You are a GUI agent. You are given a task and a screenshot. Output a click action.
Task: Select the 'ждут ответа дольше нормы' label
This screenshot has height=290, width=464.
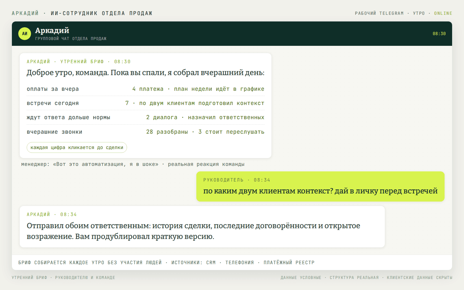(68, 117)
